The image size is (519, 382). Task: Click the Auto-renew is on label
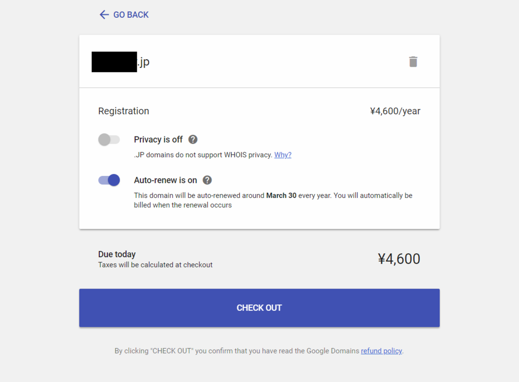point(166,180)
